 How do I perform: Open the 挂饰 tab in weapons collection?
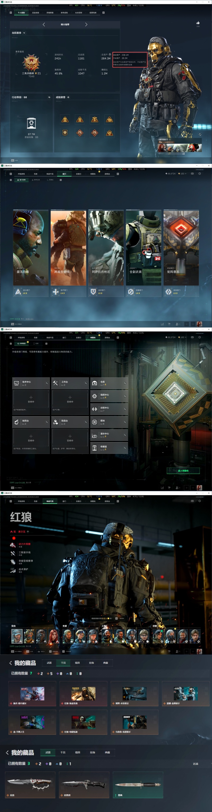click(92, 752)
